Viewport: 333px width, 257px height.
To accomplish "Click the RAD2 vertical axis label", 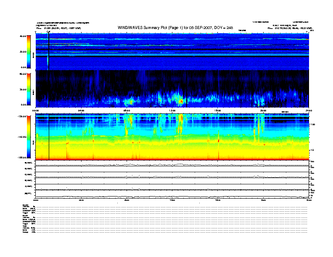I will (33, 55).
